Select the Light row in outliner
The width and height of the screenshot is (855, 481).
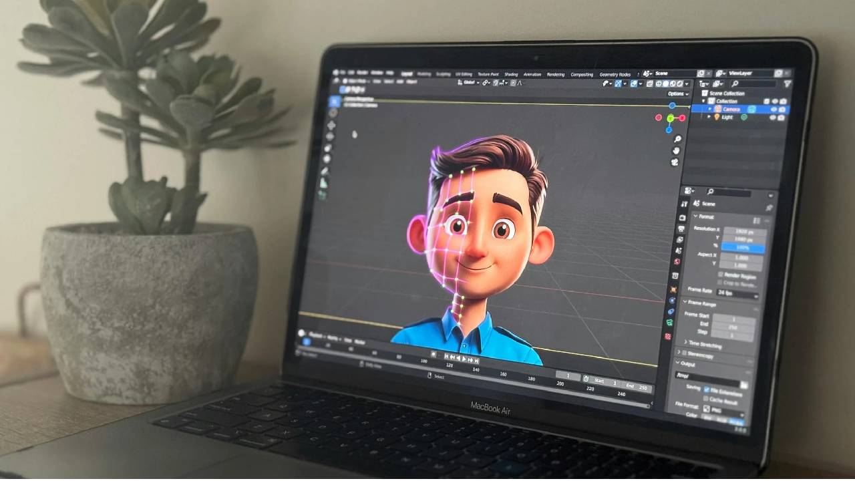[x=739, y=118]
